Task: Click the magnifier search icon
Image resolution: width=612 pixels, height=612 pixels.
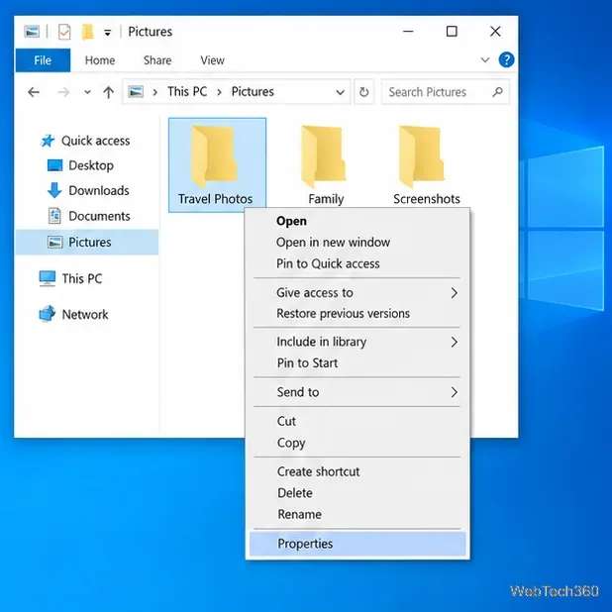Action: pos(497,92)
